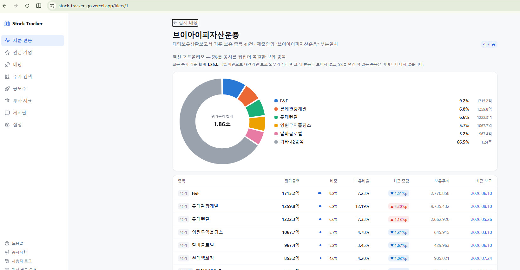The image size is (520, 270).
Task: Open report dated 2026.07.24 for 현대백화점
Action: [481, 258]
